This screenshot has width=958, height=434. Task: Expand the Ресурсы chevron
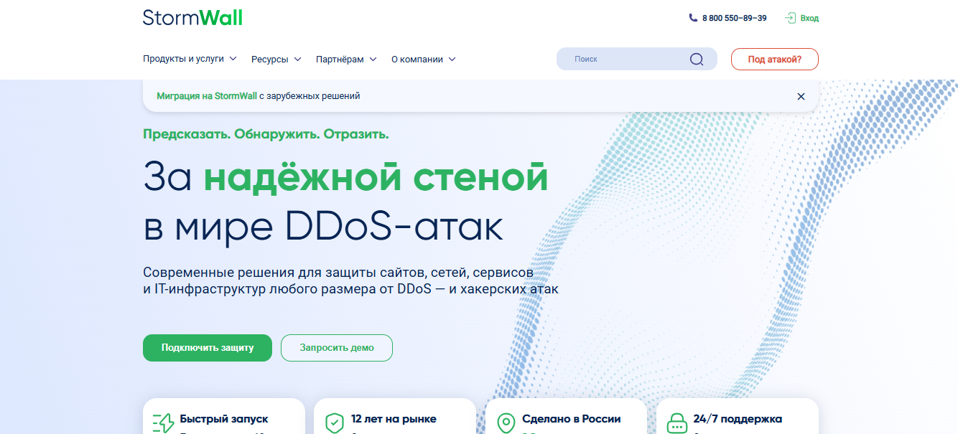[x=297, y=60]
